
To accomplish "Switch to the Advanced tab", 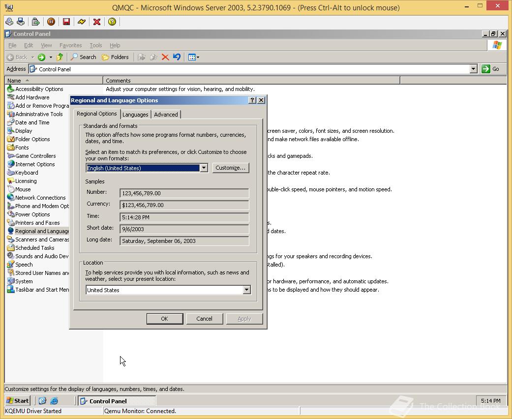I will 166,115.
